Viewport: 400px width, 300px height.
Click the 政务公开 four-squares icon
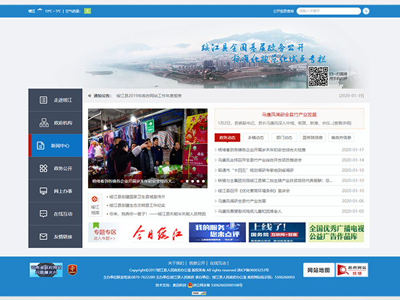[43, 169]
